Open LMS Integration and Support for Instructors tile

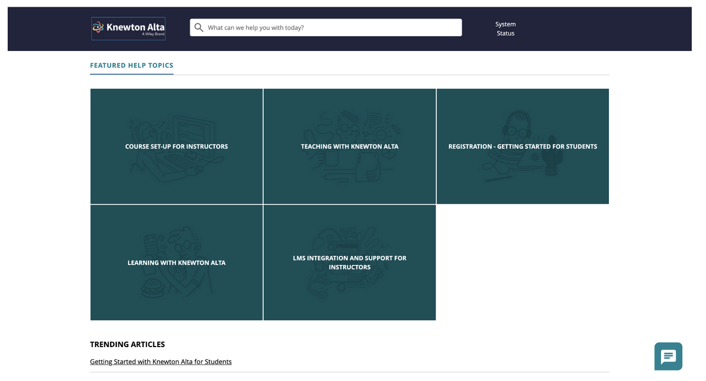pyautogui.click(x=350, y=263)
